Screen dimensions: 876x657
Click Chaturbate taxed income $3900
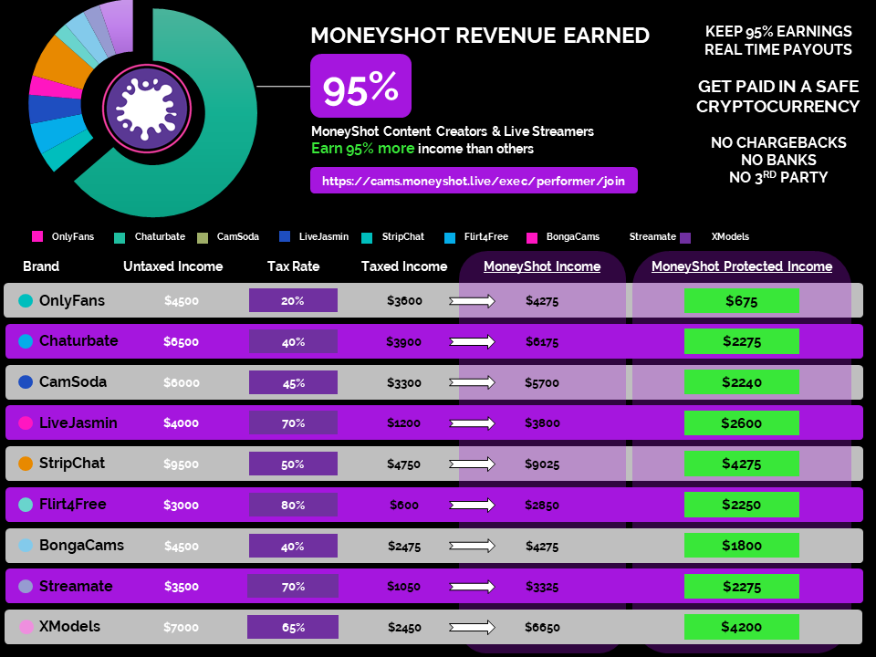tap(404, 341)
